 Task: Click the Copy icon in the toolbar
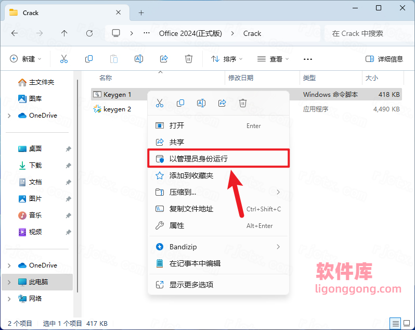[x=88, y=59]
